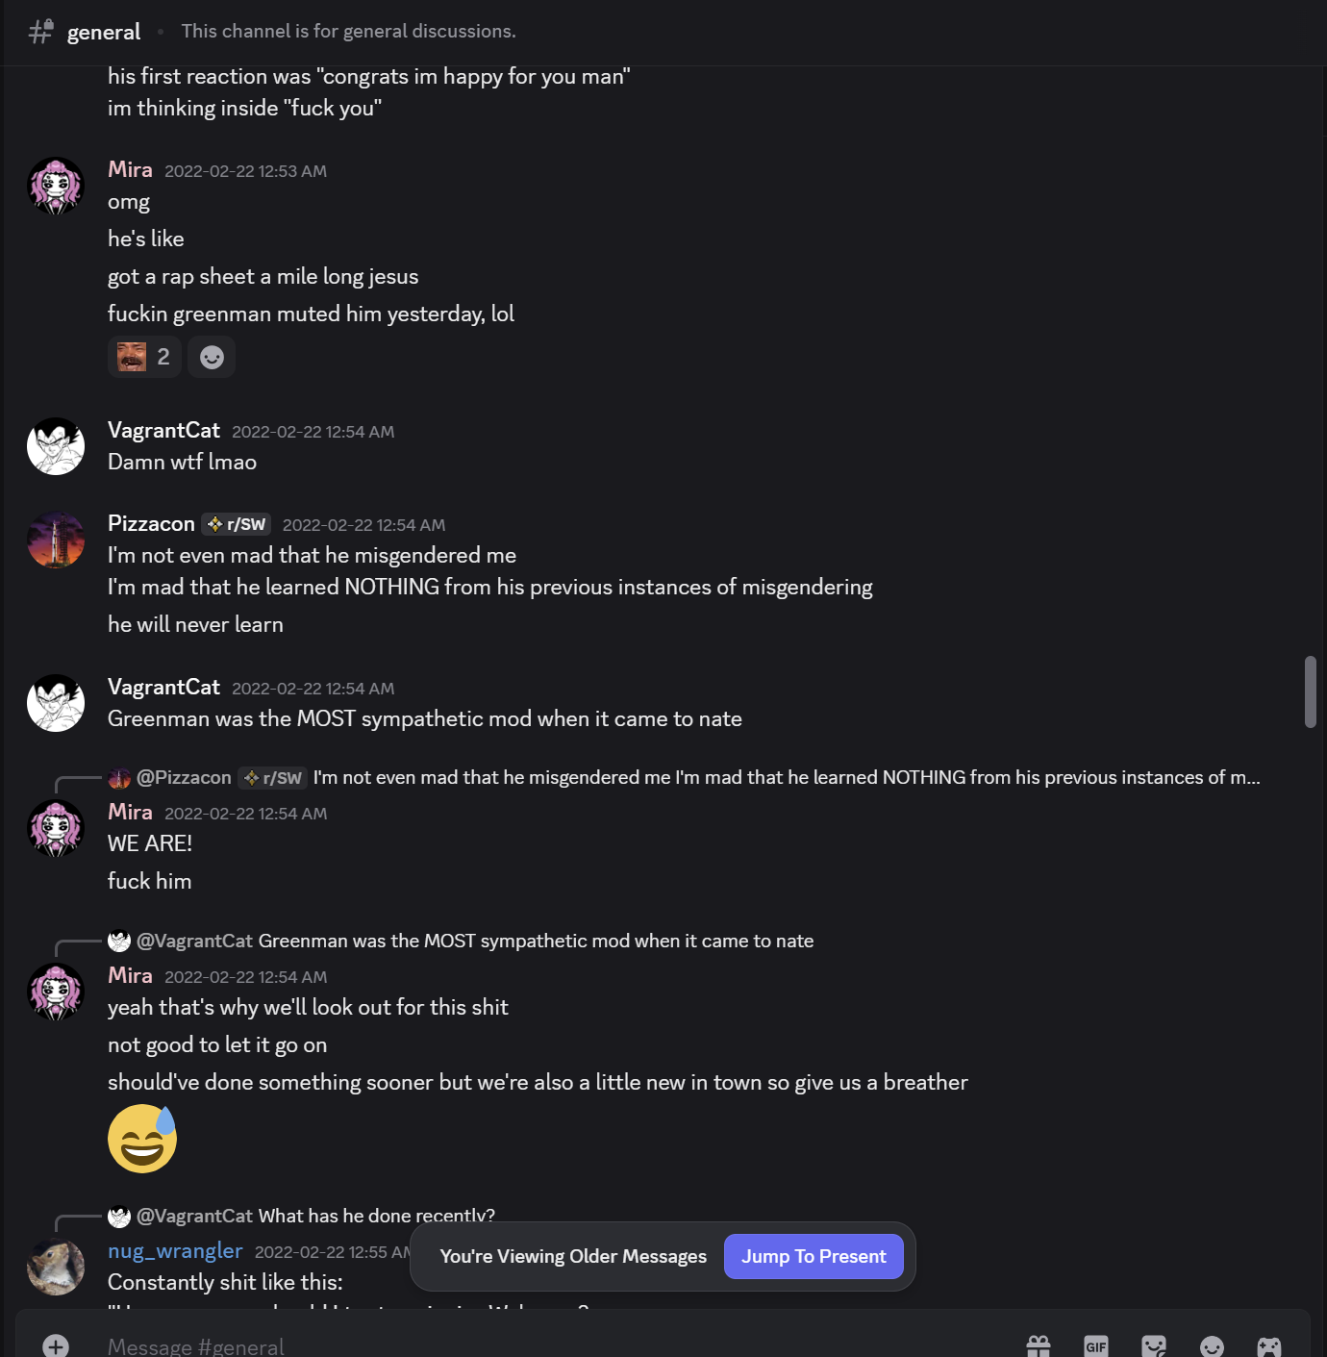Open the gift Nitro icon
The height and width of the screenshot is (1357, 1327).
[x=1039, y=1345]
